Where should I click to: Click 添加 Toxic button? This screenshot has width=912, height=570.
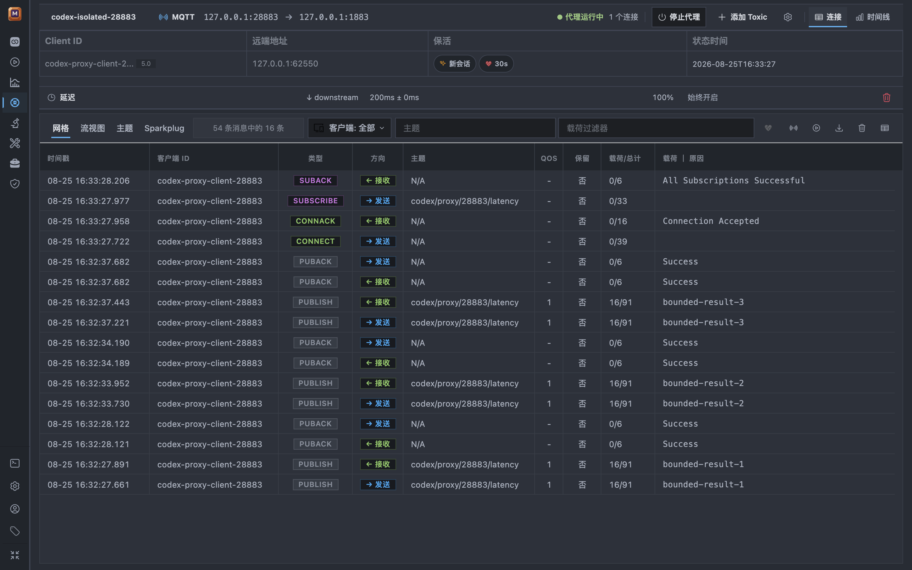tap(742, 17)
